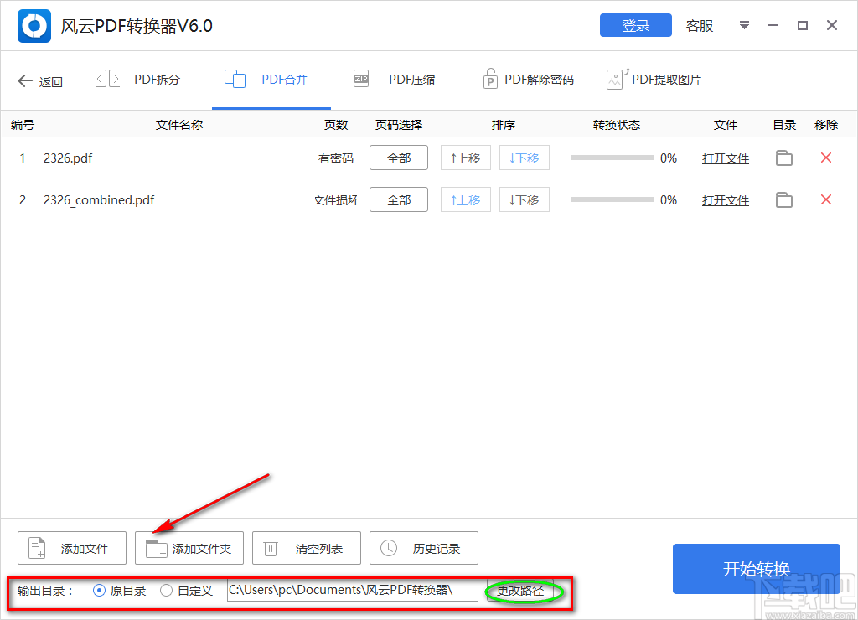The height and width of the screenshot is (620, 858).
Task: Move 2326.pdf up with 上移
Action: point(466,158)
